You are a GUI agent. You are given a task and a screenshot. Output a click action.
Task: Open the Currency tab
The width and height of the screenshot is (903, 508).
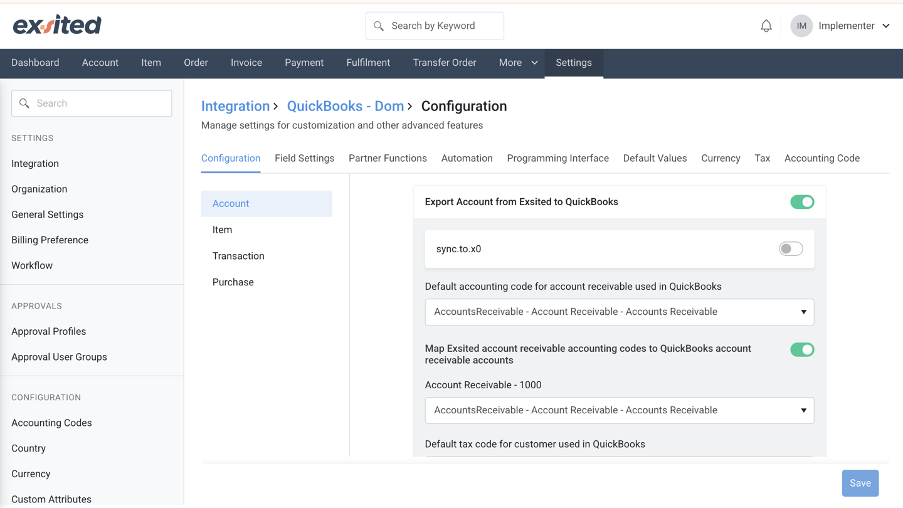click(721, 158)
